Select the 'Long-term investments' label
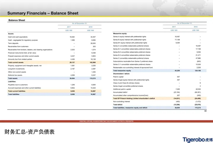Screen dimensions: 213x143 (x=16, y=69)
